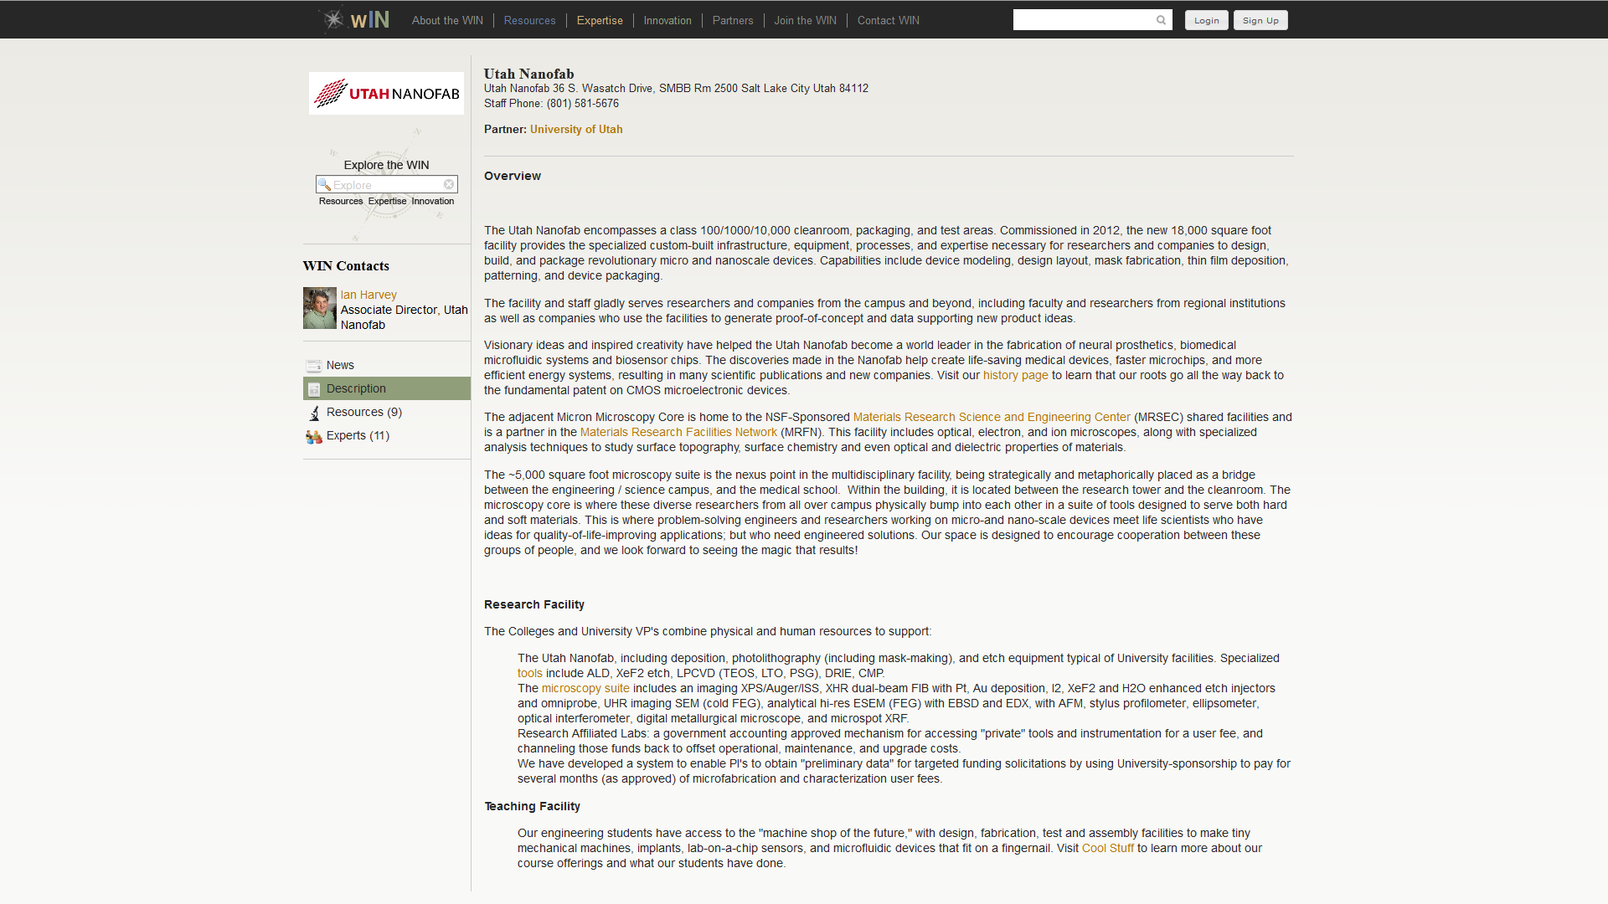Follow the history page link
This screenshot has width=1608, height=904.
(1015, 375)
